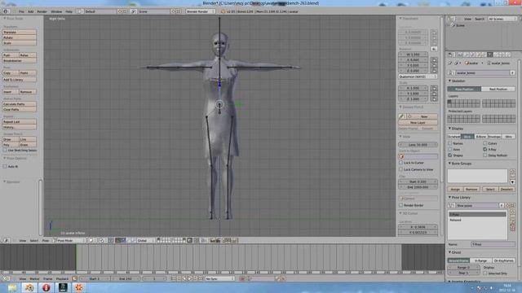
Task: Click the timeline End 250 field
Action: [x=125, y=279]
